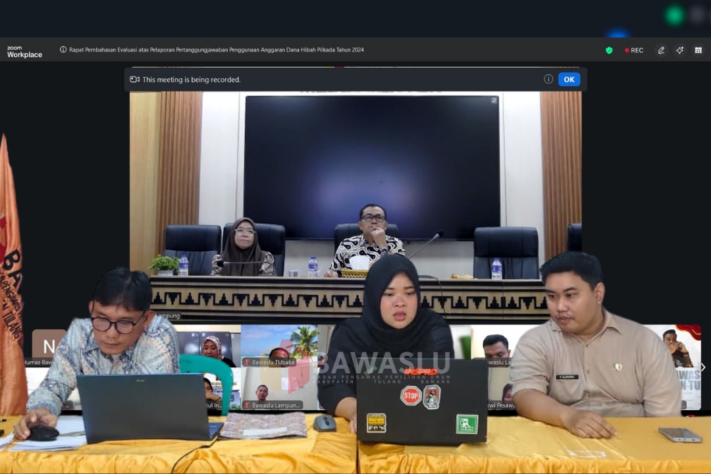The image size is (711, 474).
Task: Click muted mic icon on Bawaslu Lampun... tile
Action: coord(247,405)
